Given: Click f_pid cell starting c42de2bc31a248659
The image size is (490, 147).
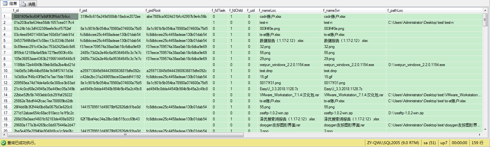Looking at the screenshot, I should point(111,77).
